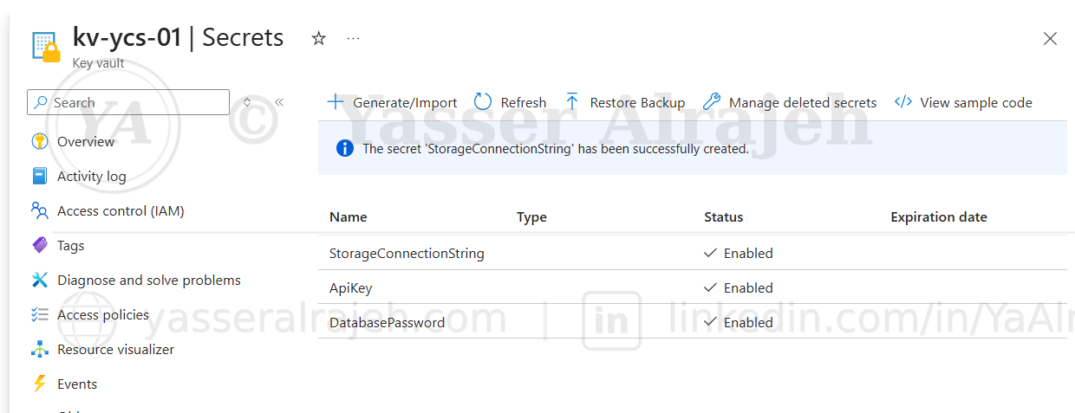The height and width of the screenshot is (413, 1075).
Task: Click Enabled status of ApiKey row
Action: click(748, 287)
